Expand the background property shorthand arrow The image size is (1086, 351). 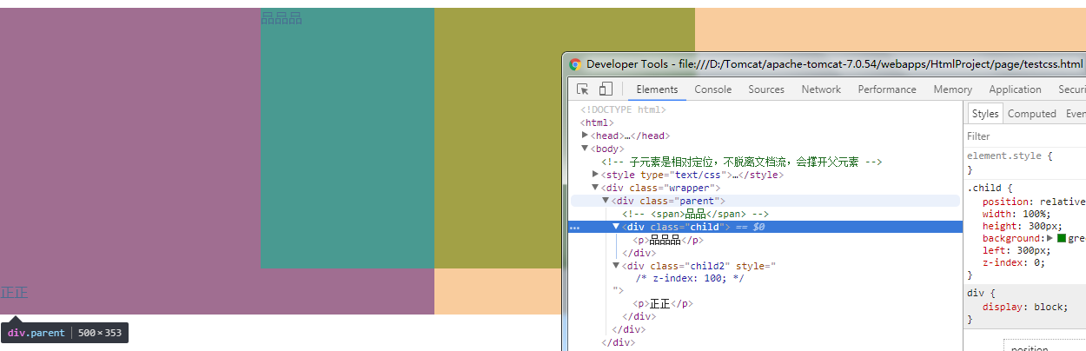1050,238
